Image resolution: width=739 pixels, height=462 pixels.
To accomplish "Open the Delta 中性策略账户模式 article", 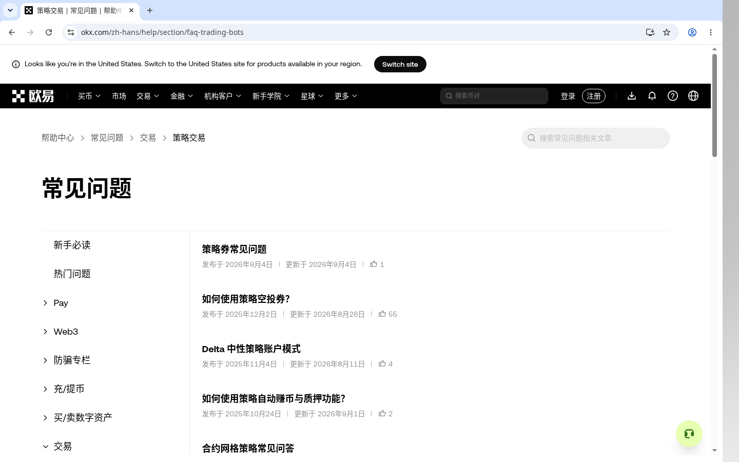I will [x=251, y=349].
